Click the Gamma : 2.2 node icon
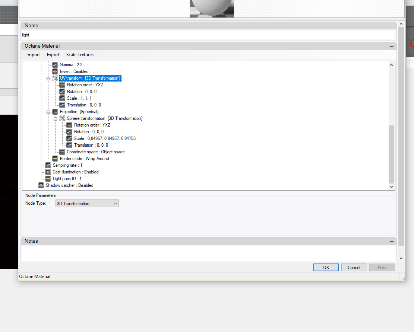 pos(55,65)
